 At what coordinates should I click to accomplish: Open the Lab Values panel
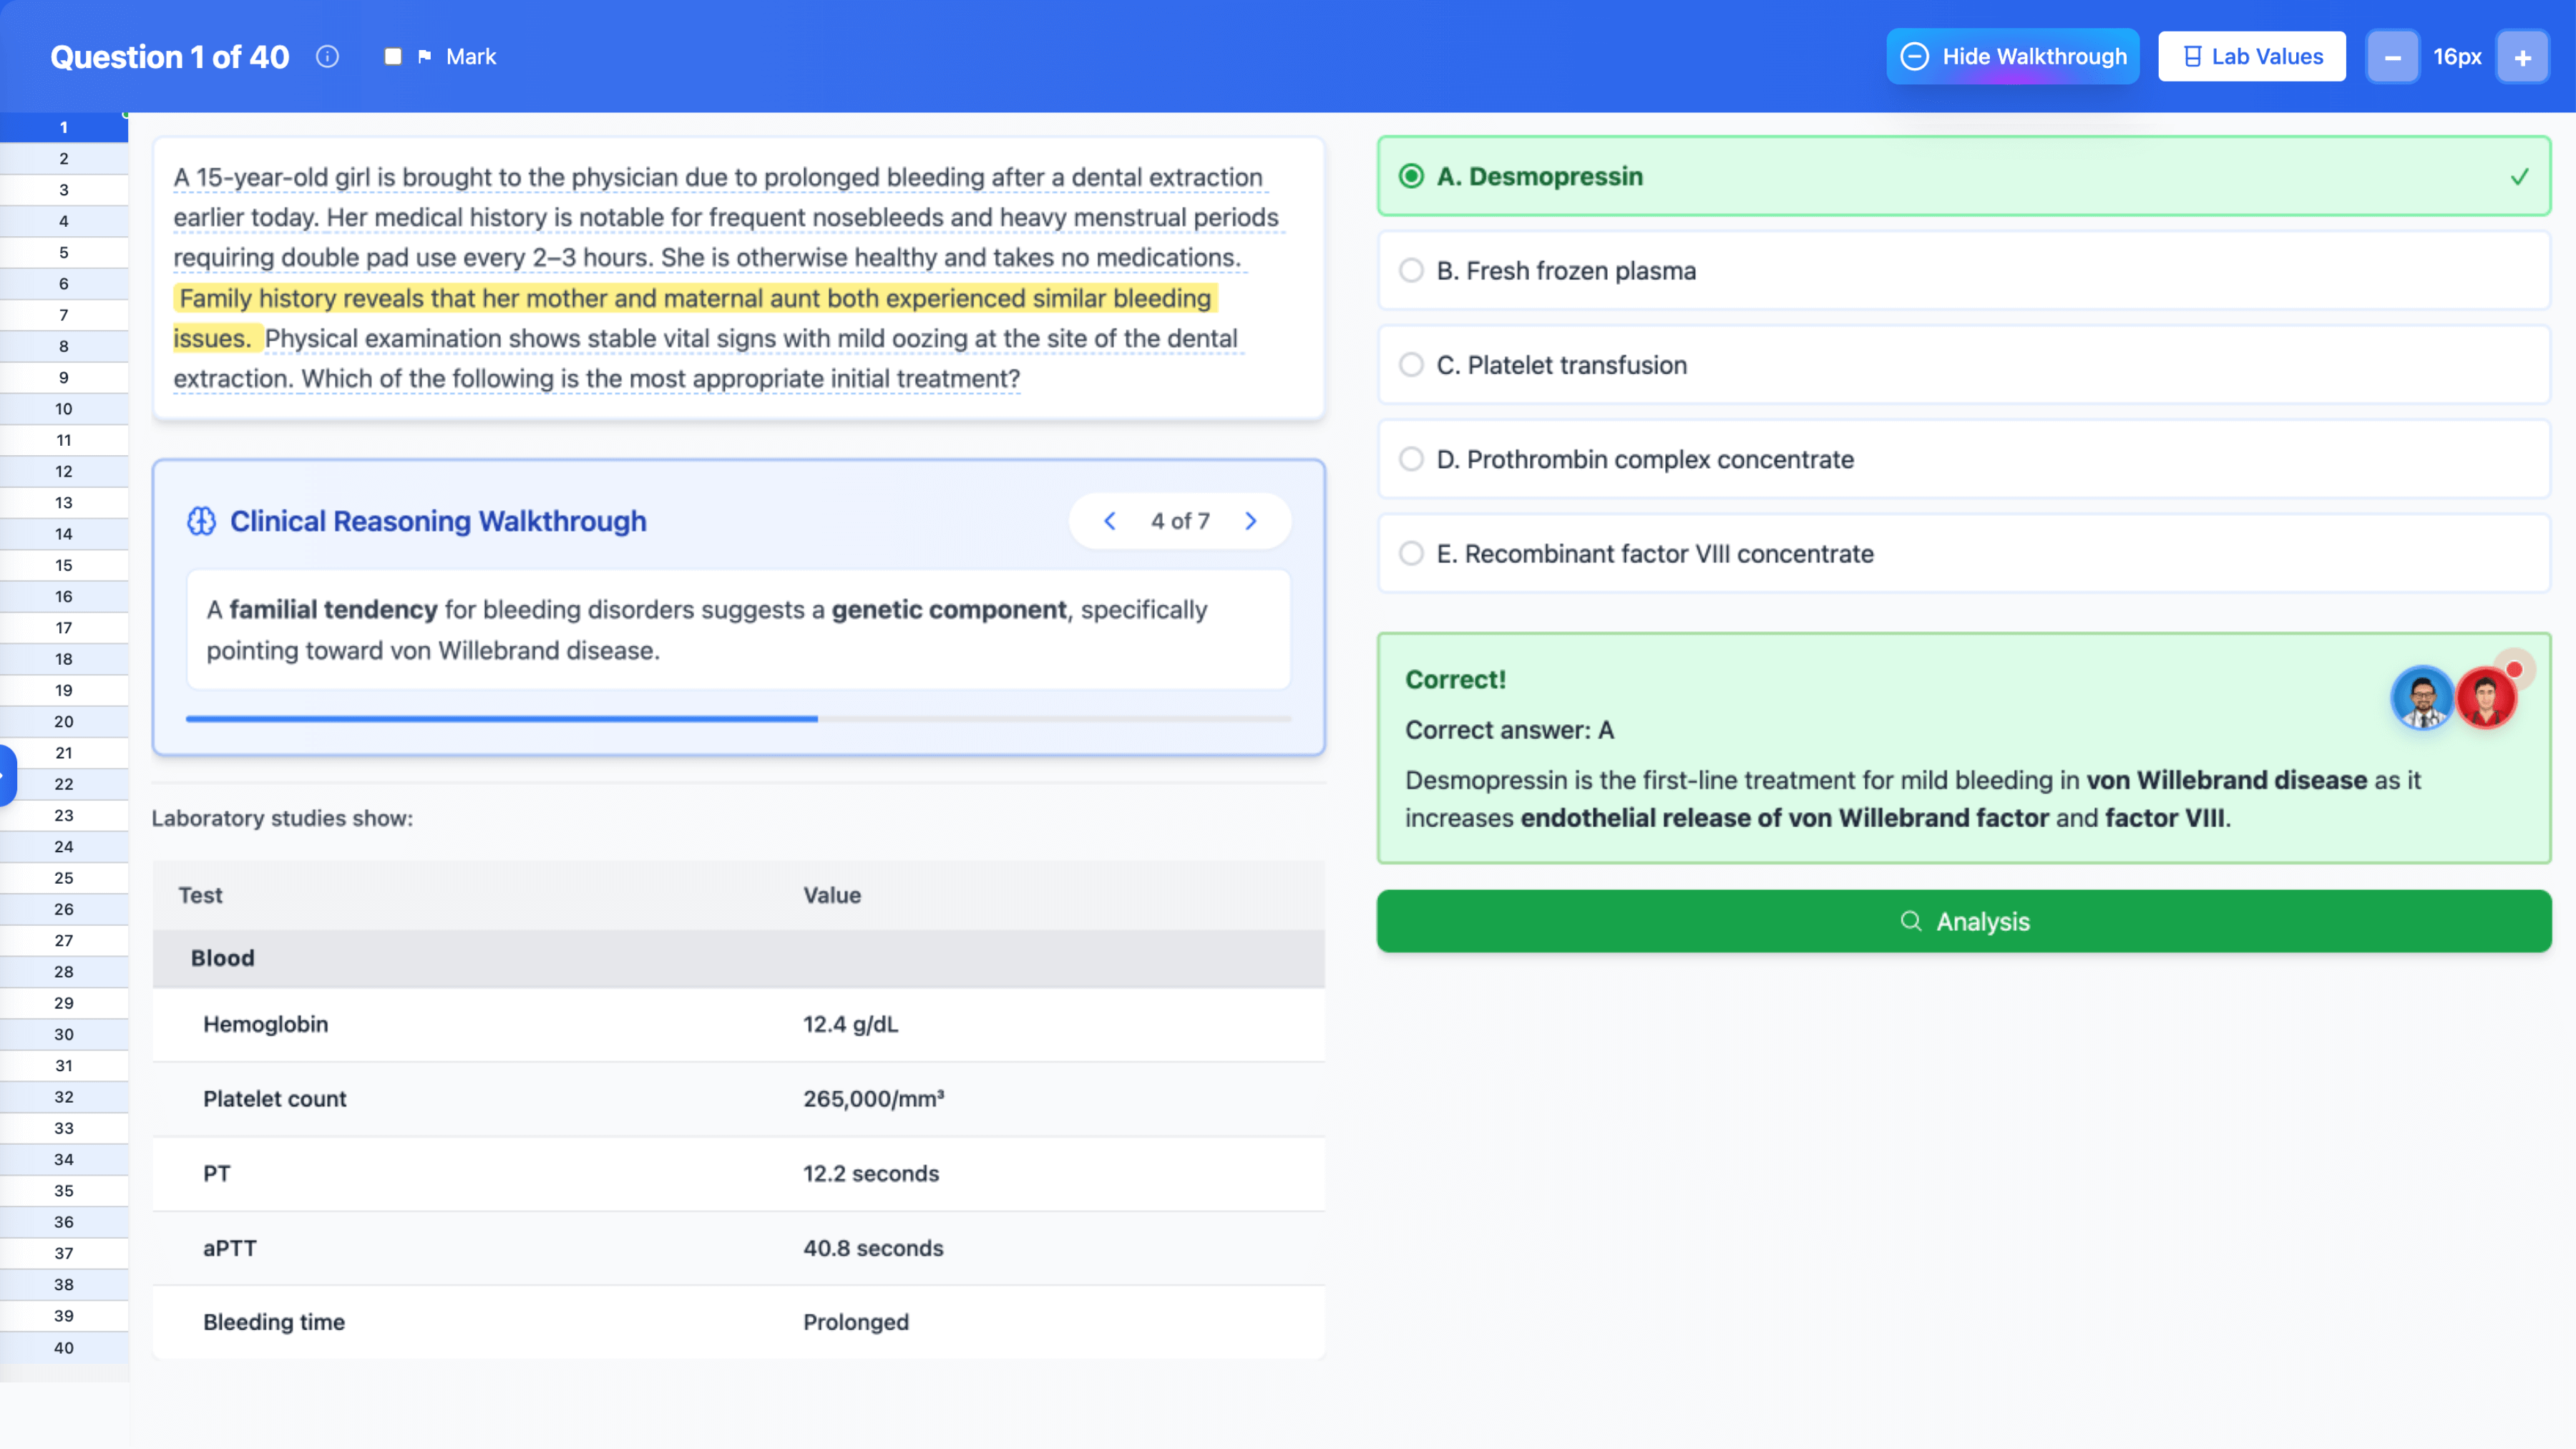pos(2251,57)
